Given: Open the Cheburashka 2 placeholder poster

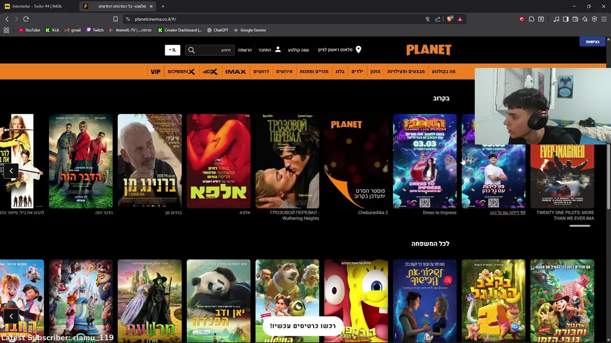Looking at the screenshot, I should (x=356, y=161).
